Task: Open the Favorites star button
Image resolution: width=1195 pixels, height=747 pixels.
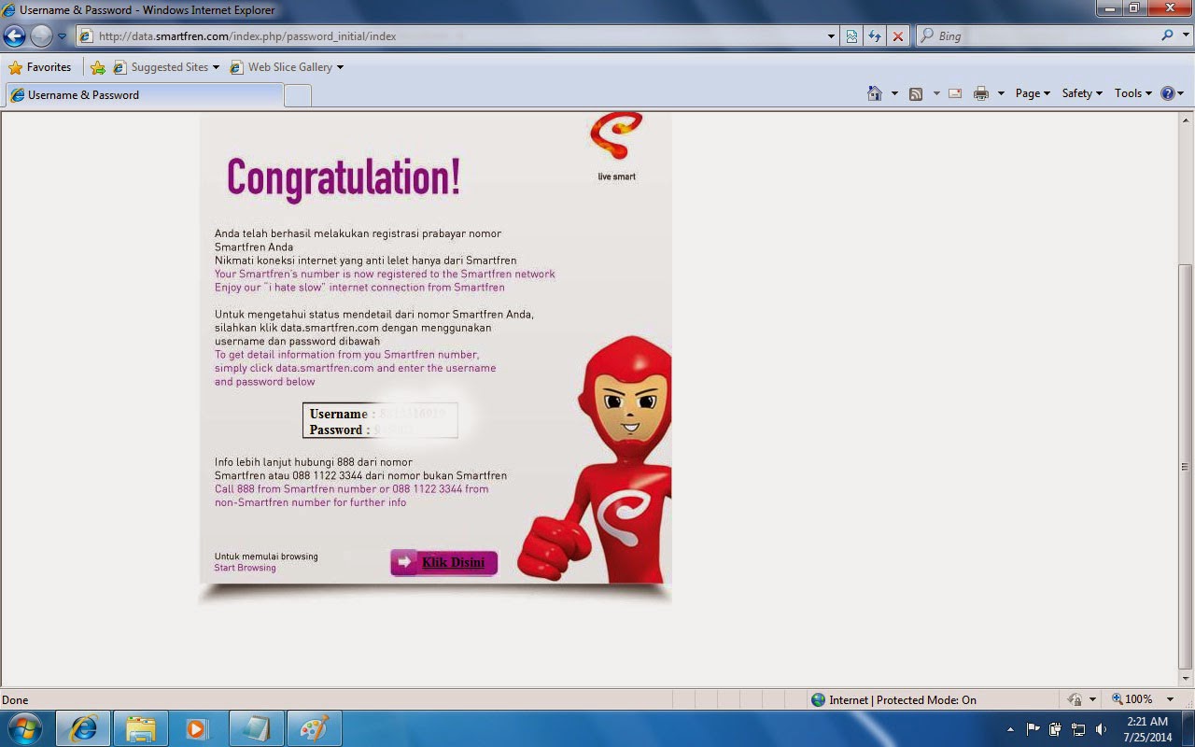Action: tap(39, 67)
